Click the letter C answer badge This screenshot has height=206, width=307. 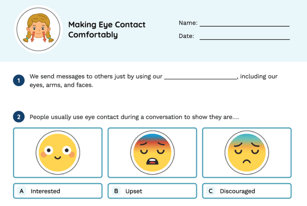click(x=211, y=191)
